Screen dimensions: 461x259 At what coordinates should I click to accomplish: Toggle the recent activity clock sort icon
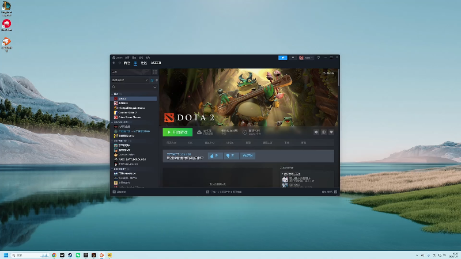coord(152,80)
